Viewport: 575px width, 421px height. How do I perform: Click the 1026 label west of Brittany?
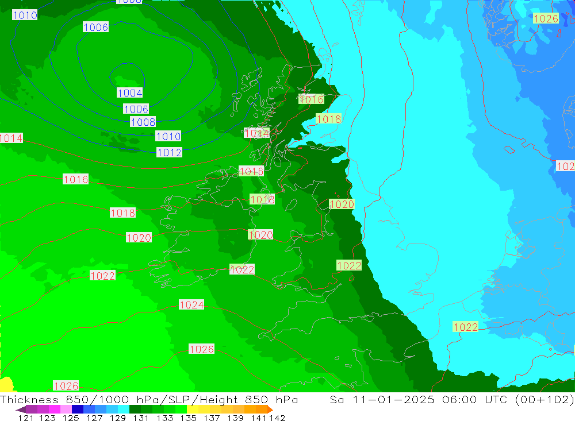point(202,349)
